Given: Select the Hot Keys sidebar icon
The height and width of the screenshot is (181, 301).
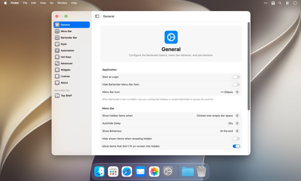Looking at the screenshot, I should click(57, 57).
